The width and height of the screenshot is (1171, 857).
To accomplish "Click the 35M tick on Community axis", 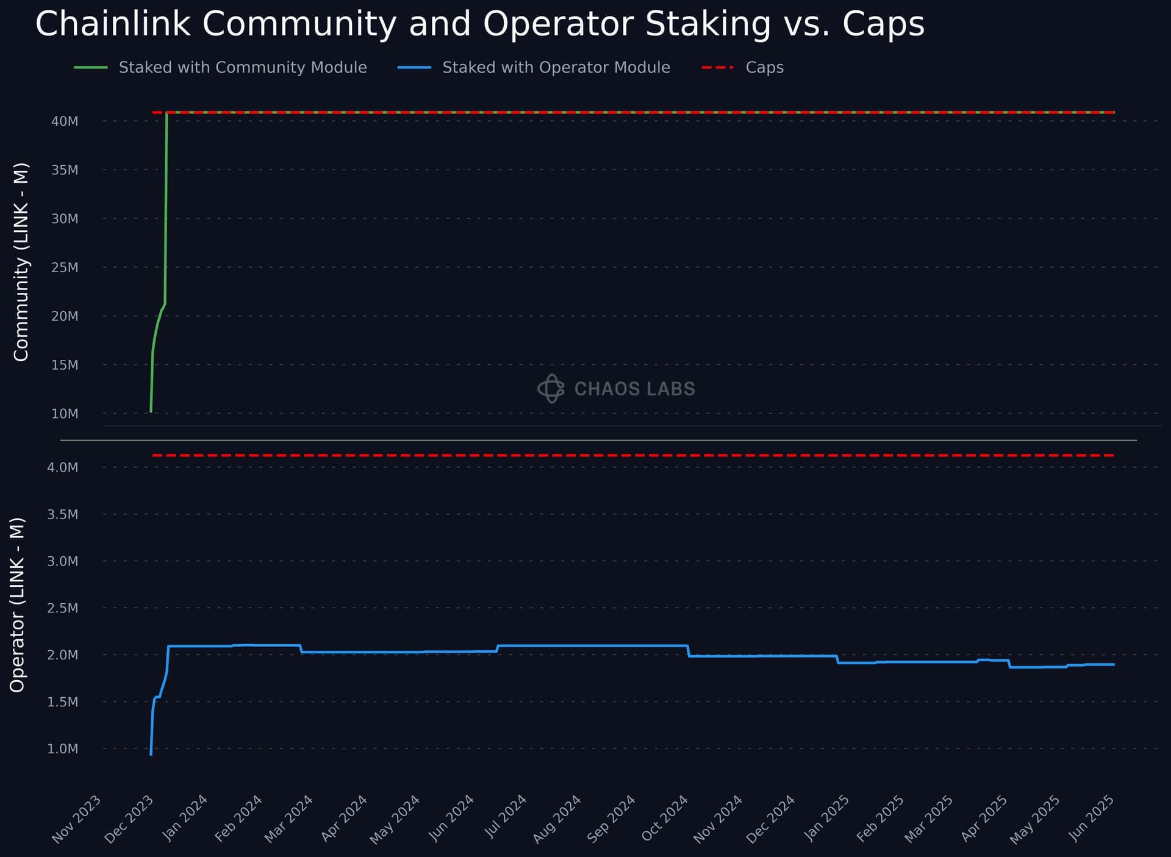I will pyautogui.click(x=65, y=170).
